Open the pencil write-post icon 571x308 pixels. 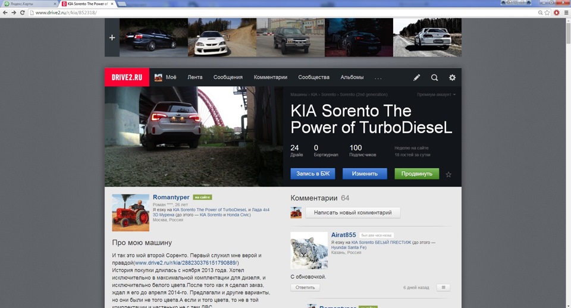click(x=416, y=77)
